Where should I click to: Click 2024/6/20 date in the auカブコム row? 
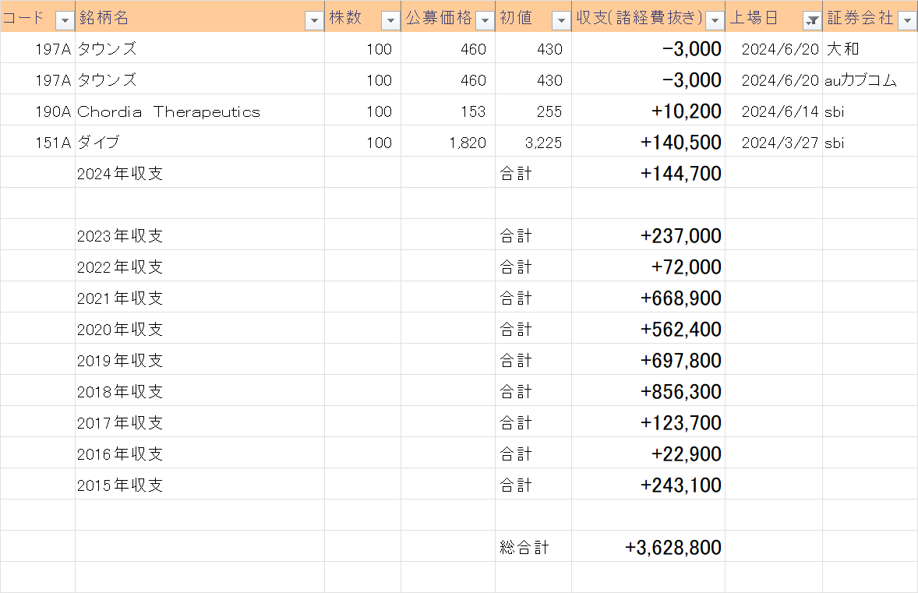pyautogui.click(x=774, y=80)
